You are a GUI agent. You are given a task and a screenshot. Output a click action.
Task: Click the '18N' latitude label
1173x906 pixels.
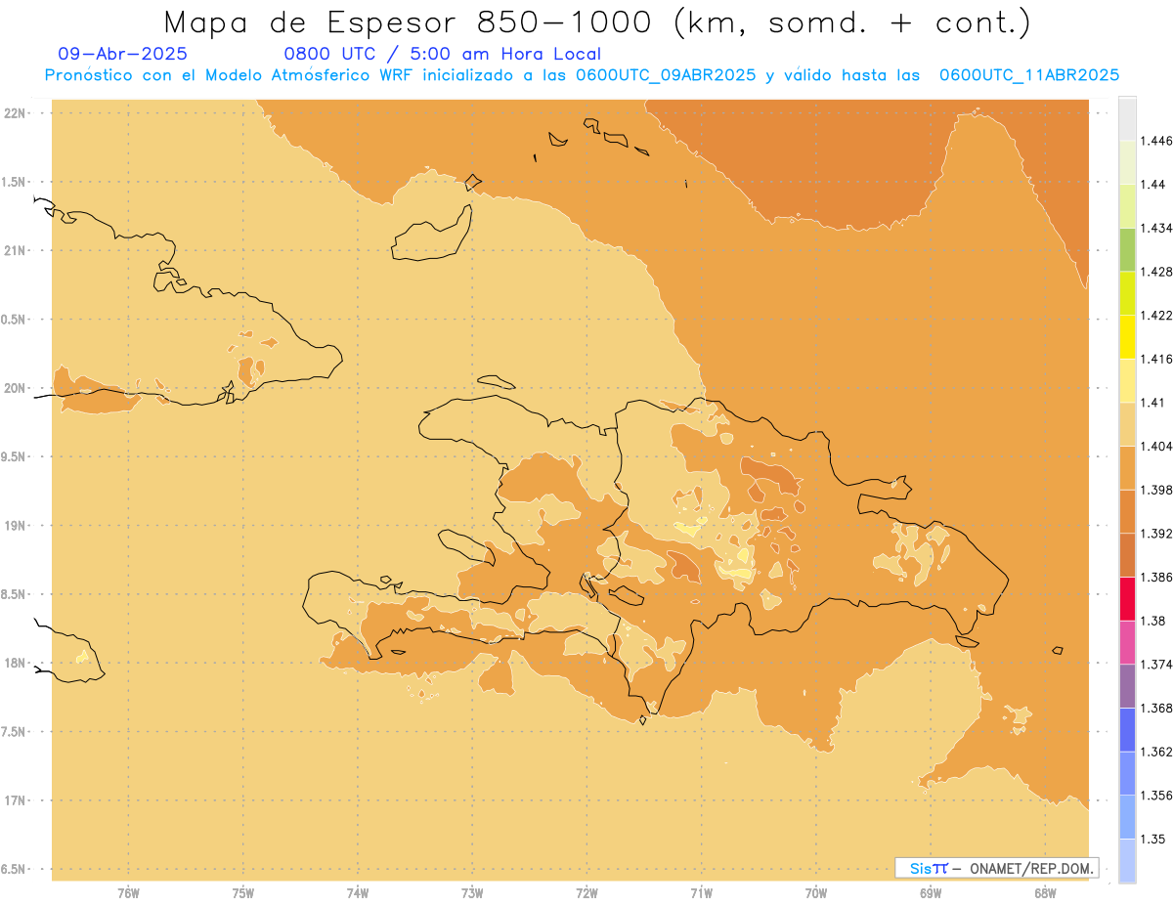[15, 663]
